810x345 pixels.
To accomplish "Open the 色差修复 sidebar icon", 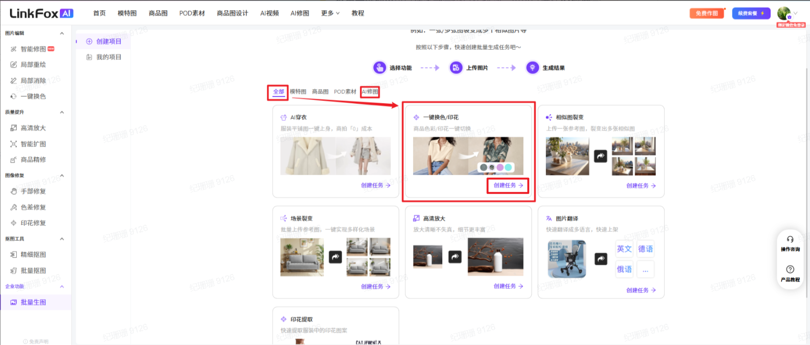I will 13,207.
